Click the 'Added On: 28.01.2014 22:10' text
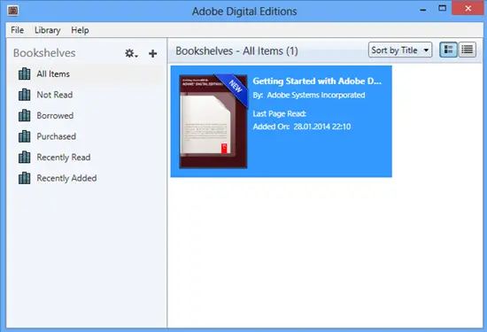 pos(302,127)
